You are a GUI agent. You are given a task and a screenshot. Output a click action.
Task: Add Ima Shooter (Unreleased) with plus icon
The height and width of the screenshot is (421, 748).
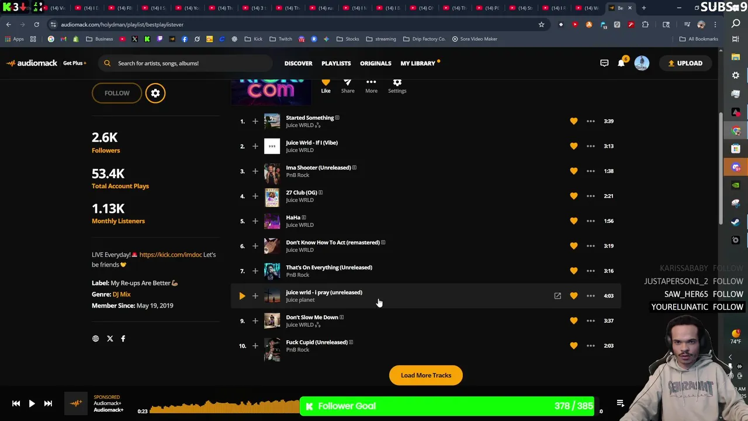(x=255, y=171)
